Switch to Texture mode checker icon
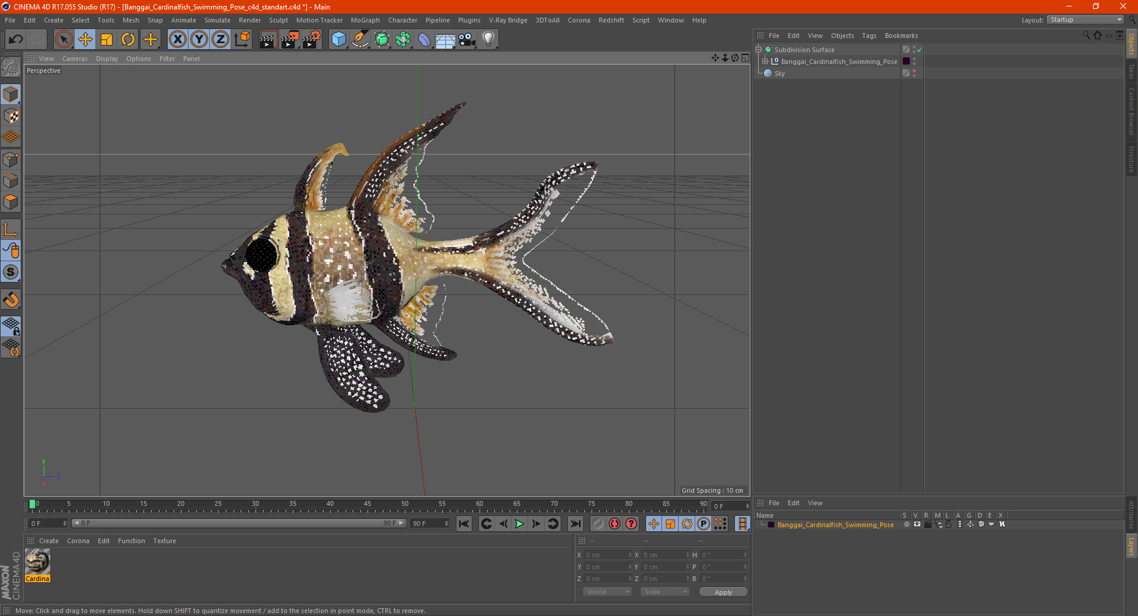 (x=11, y=116)
